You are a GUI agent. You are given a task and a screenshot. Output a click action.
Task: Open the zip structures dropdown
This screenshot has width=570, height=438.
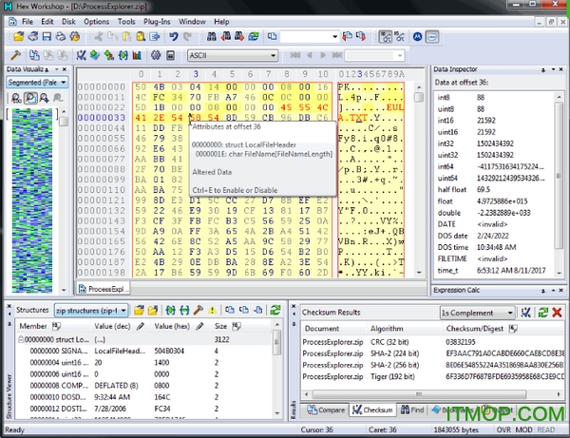click(x=91, y=310)
